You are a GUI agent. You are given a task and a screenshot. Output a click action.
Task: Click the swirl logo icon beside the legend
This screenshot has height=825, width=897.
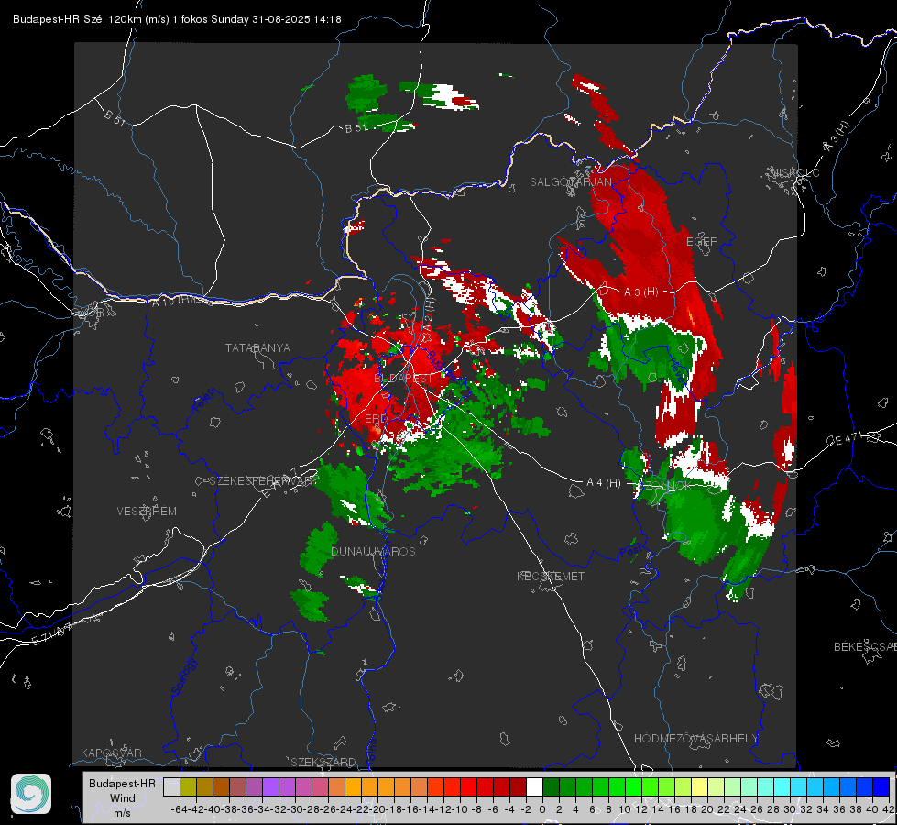pyautogui.click(x=31, y=794)
